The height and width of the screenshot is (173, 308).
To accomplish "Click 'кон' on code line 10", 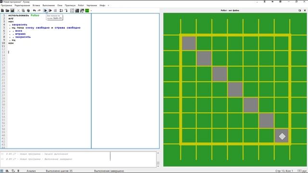I will pos(11,43).
